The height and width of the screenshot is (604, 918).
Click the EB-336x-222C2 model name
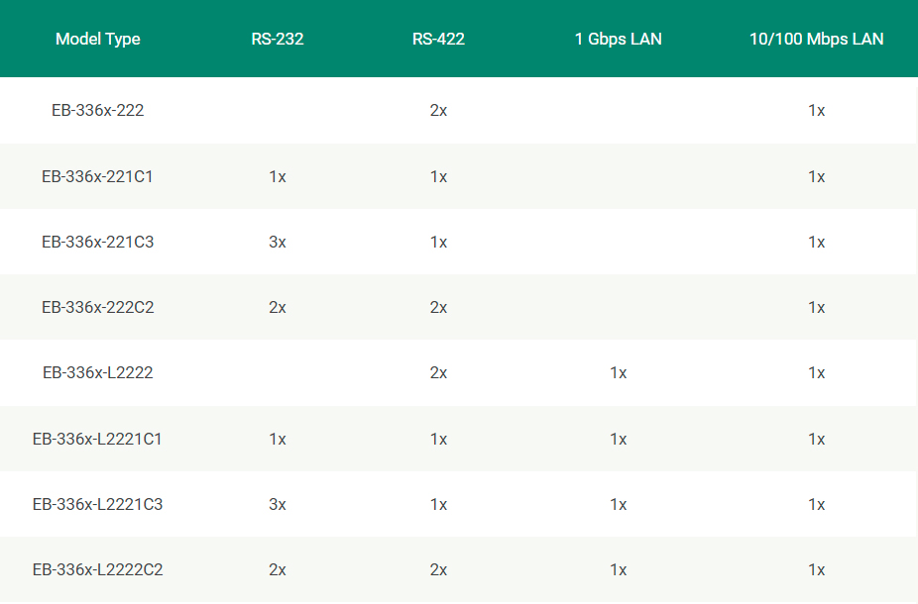point(98,308)
